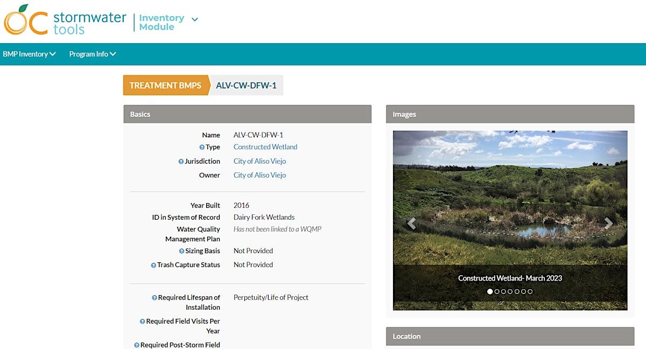The height and width of the screenshot is (349, 646).
Task: Click the Treatment BMPs breadcrumb
Action: click(165, 86)
